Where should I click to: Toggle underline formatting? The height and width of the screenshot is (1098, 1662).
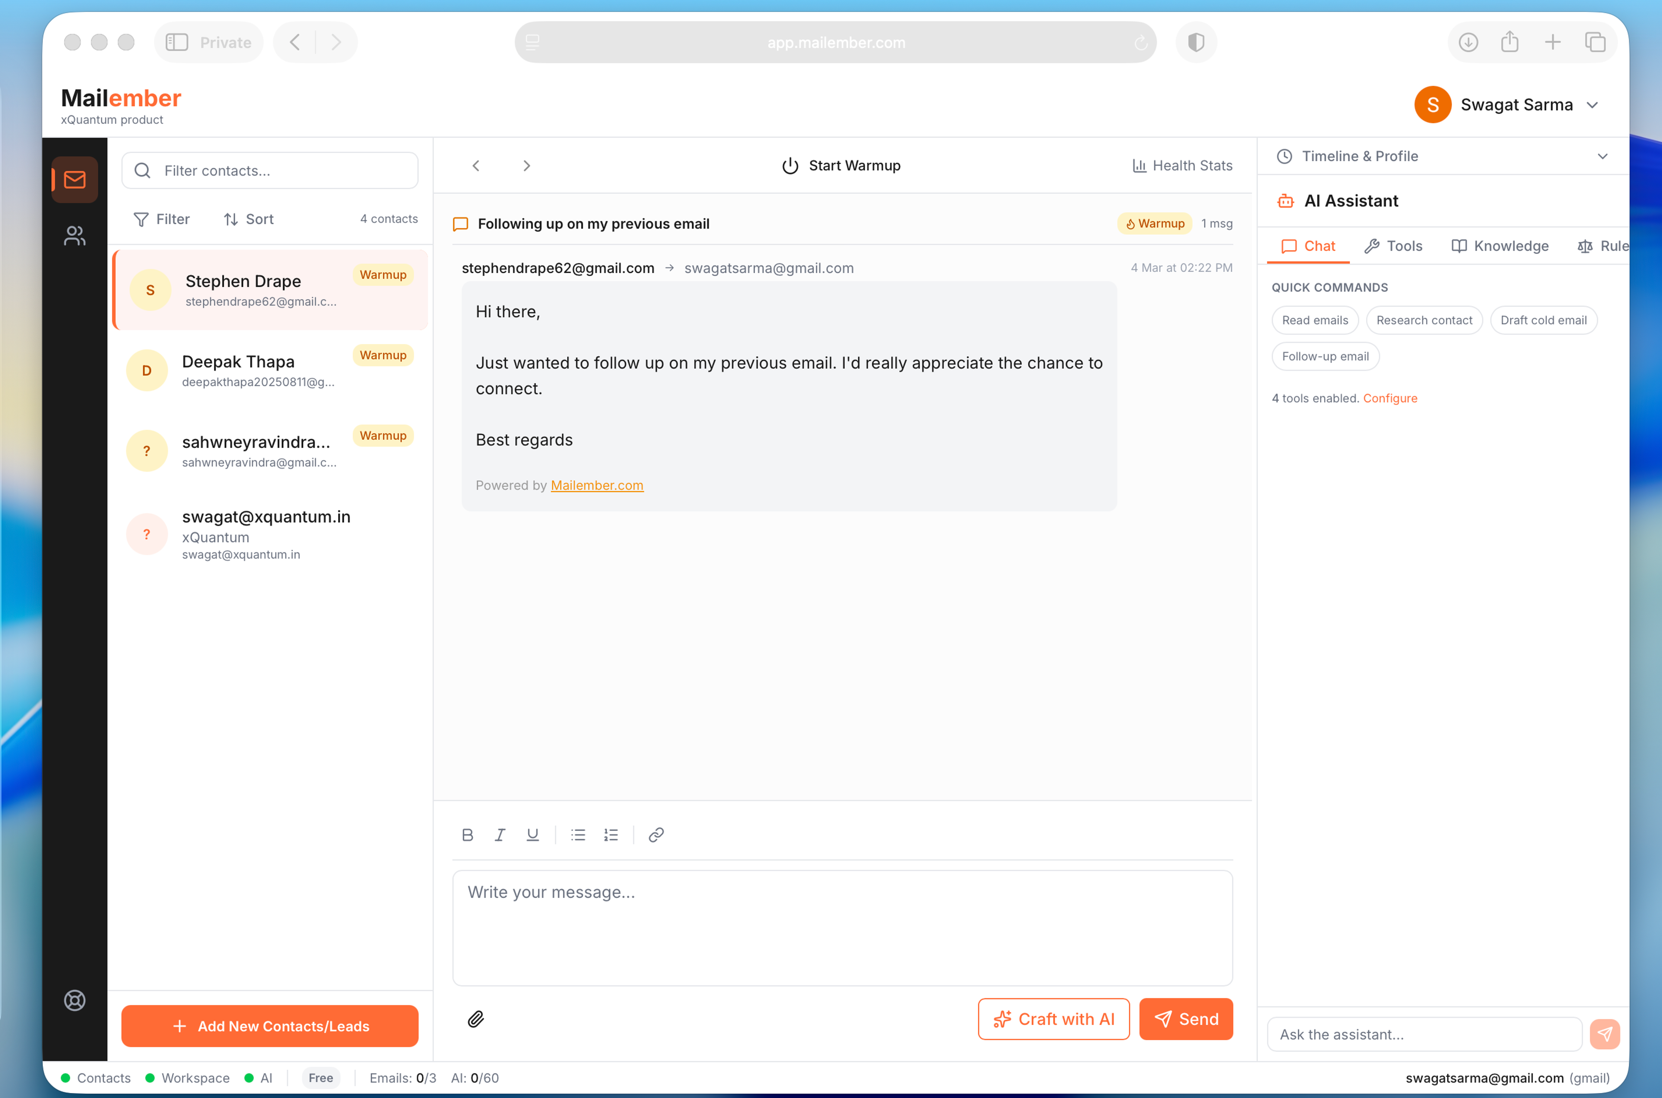click(x=532, y=835)
